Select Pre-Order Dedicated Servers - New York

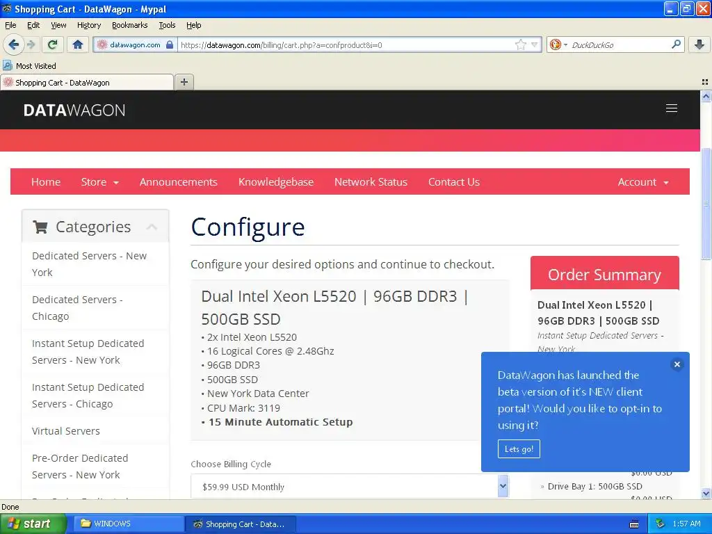click(x=95, y=466)
